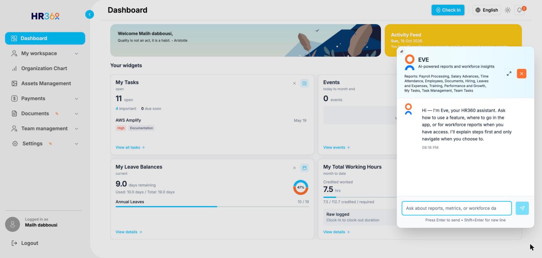
Task: Click the My Tasks checklist icon
Action: click(305, 83)
